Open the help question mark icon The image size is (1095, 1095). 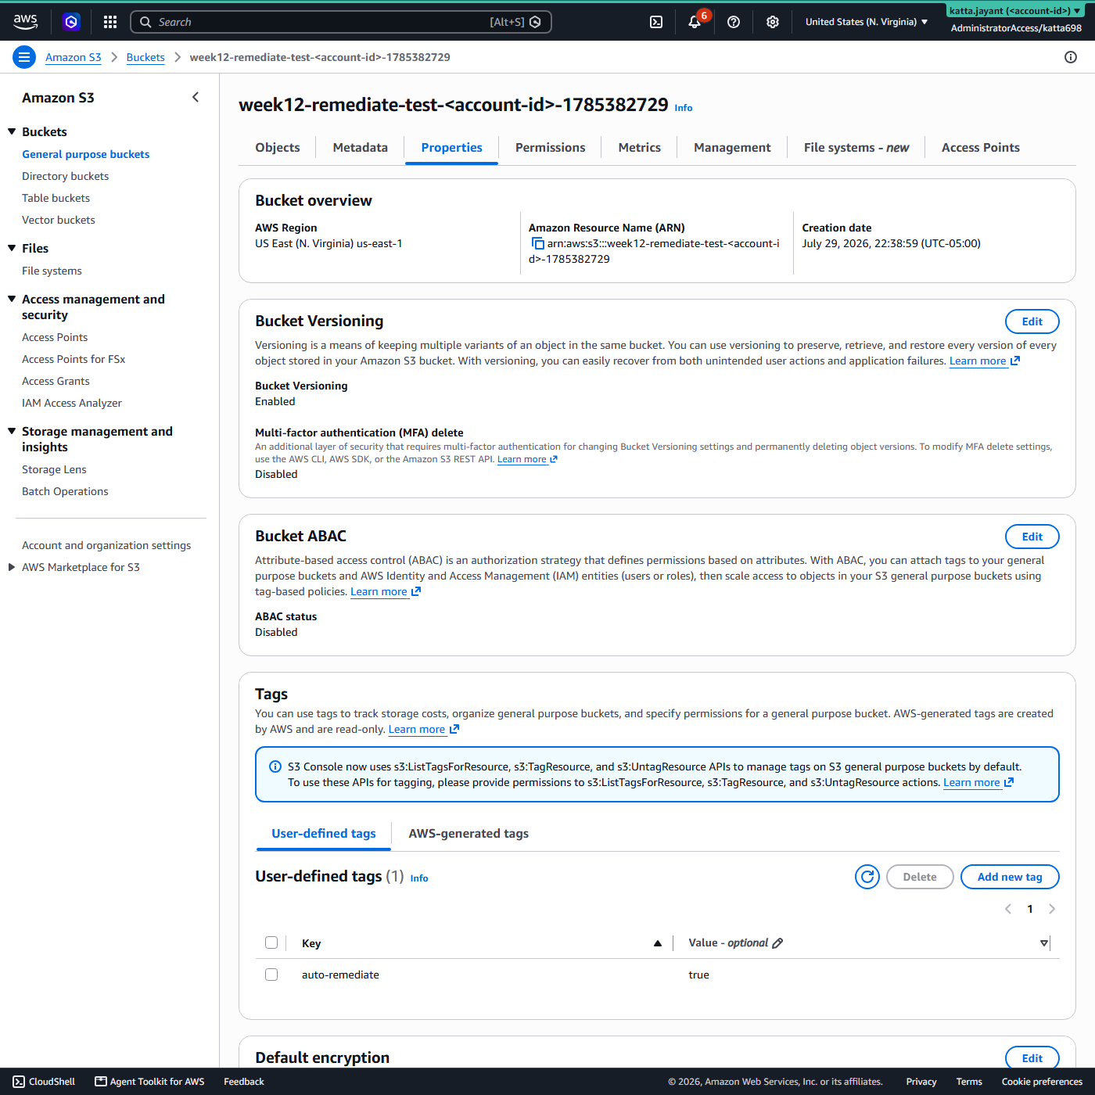tap(734, 22)
